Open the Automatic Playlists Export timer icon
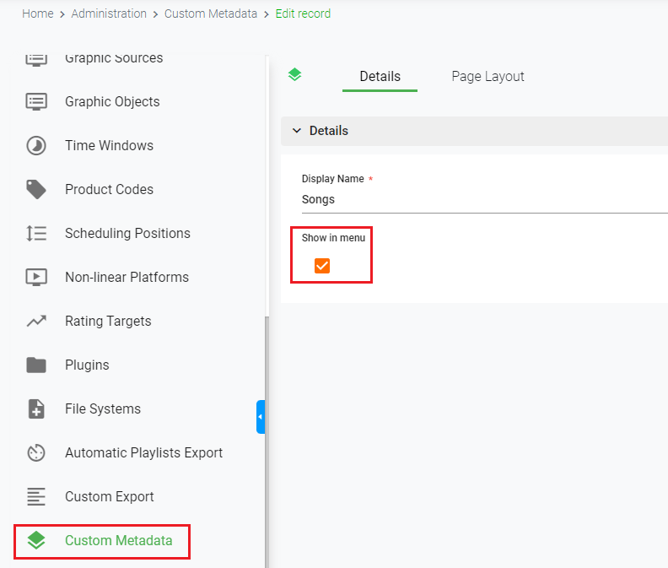This screenshot has width=668, height=568. click(36, 453)
